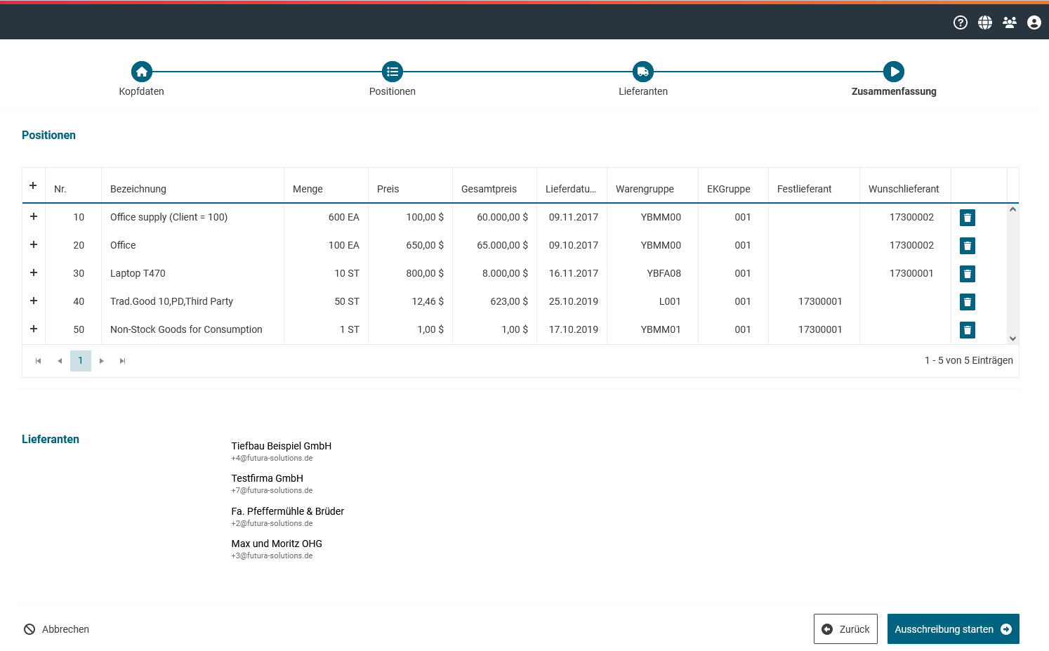1049x651 pixels.
Task: Select supplier Fa. Pfeffermühle & Brüder
Action: [288, 511]
